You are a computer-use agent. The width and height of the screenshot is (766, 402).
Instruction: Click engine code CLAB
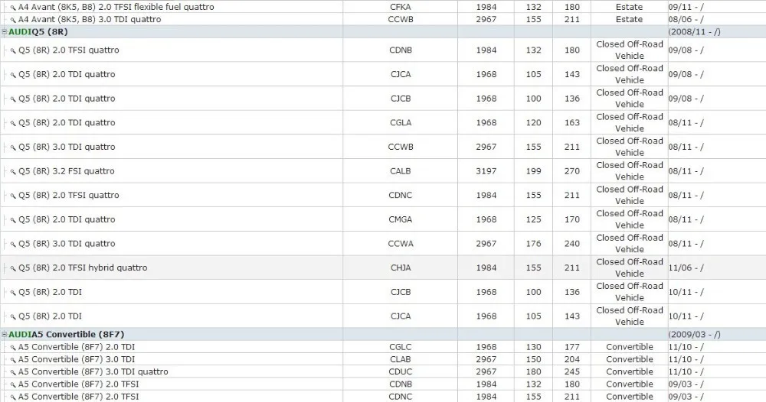(400, 359)
